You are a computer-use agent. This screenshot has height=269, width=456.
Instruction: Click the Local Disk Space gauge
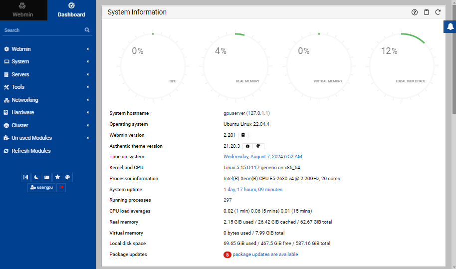point(402,66)
